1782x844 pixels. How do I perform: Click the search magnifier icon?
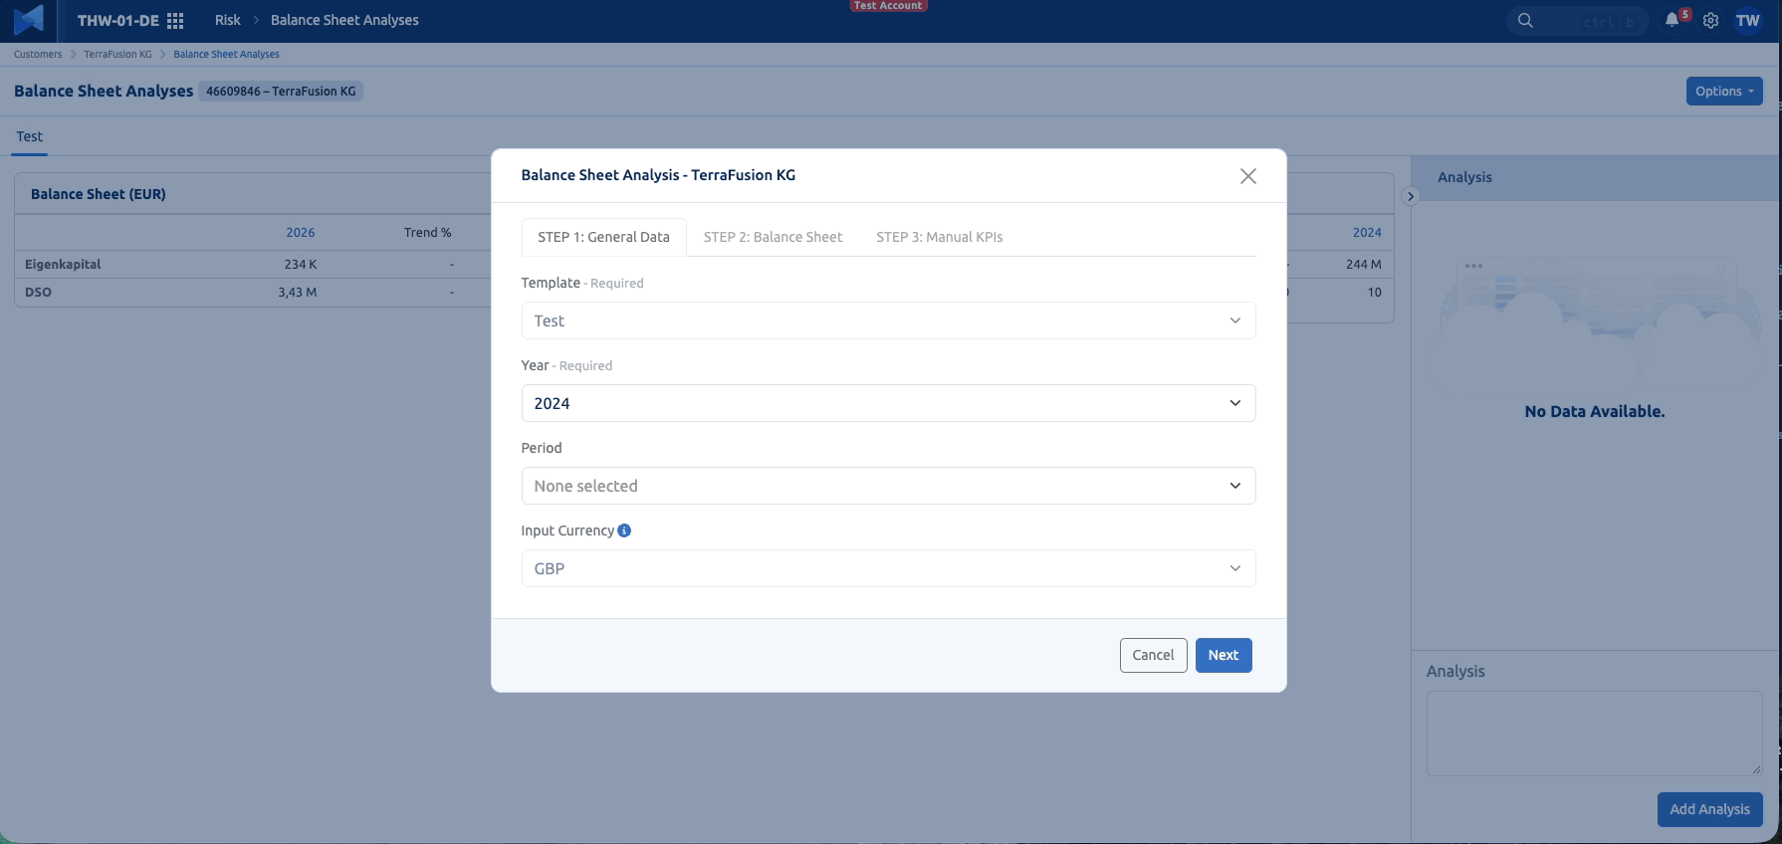point(1525,21)
